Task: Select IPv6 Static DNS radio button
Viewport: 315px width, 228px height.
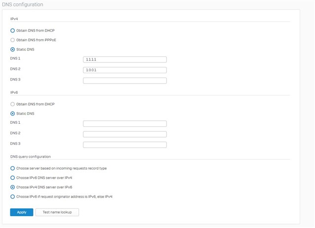Action: 12,114
